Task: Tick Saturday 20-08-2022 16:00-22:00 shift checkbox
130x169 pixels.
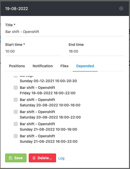Action: [x=16, y=112]
